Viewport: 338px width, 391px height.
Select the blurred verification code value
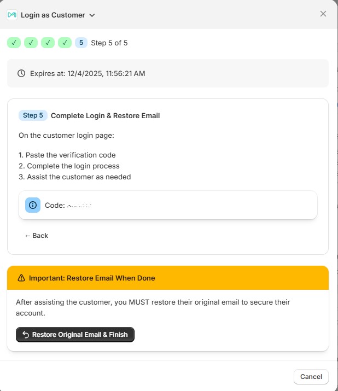pos(79,205)
